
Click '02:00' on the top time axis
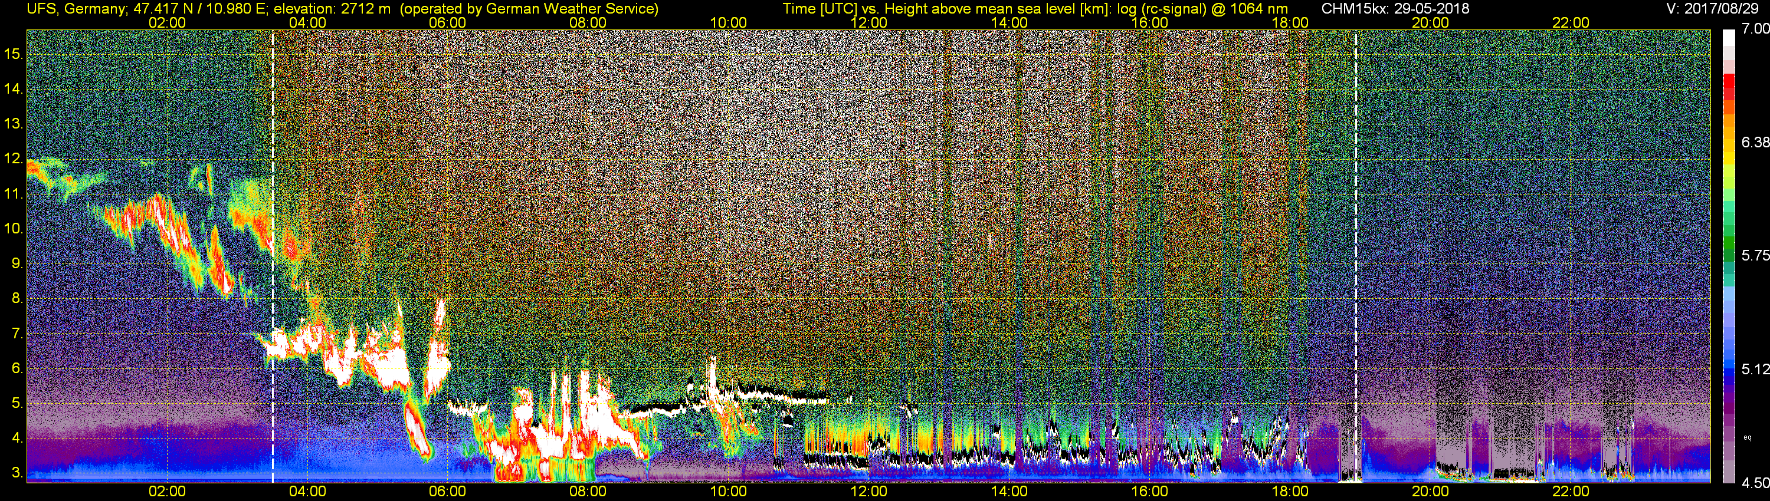(x=167, y=22)
